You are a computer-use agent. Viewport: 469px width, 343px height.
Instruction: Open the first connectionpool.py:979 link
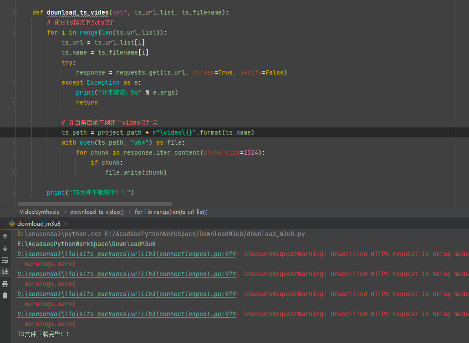click(x=125, y=254)
